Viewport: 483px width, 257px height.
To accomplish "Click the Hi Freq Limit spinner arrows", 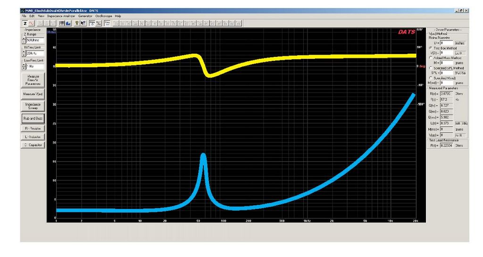I will point(24,54).
